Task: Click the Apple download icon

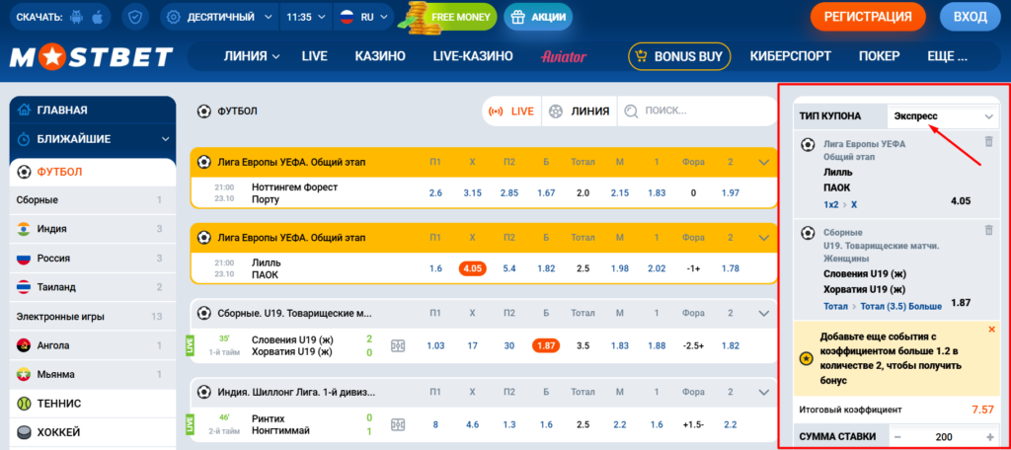Action: click(x=97, y=18)
